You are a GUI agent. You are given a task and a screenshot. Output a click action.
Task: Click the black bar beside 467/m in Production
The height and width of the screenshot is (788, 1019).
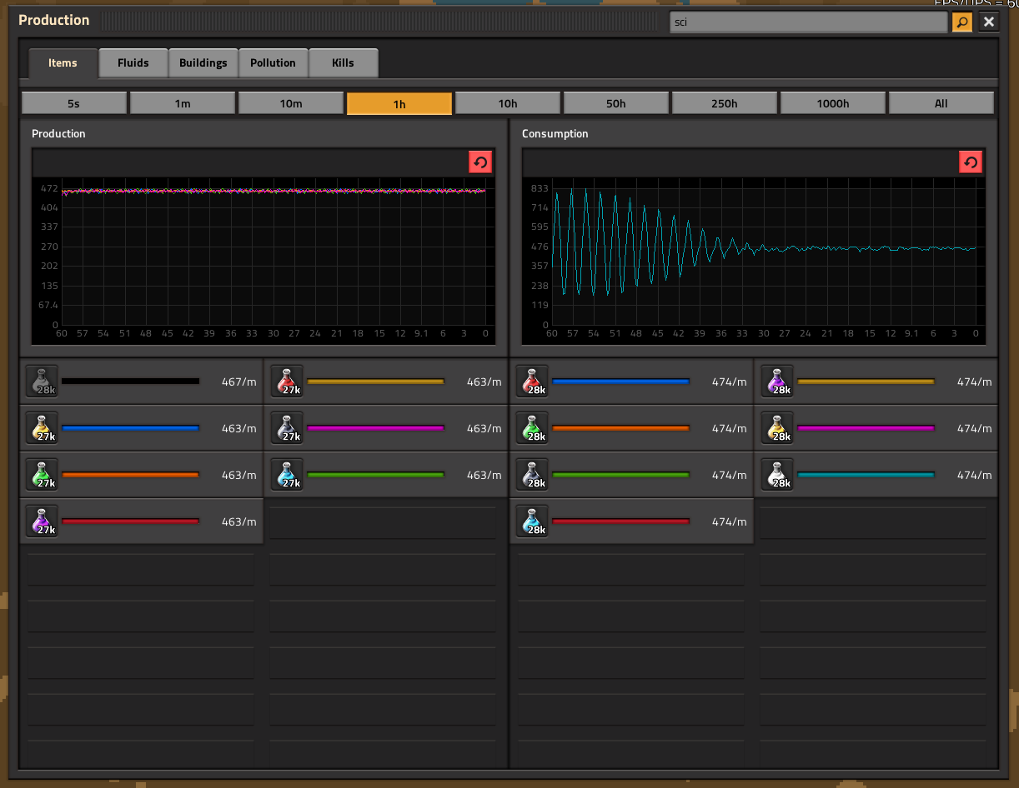(x=131, y=382)
